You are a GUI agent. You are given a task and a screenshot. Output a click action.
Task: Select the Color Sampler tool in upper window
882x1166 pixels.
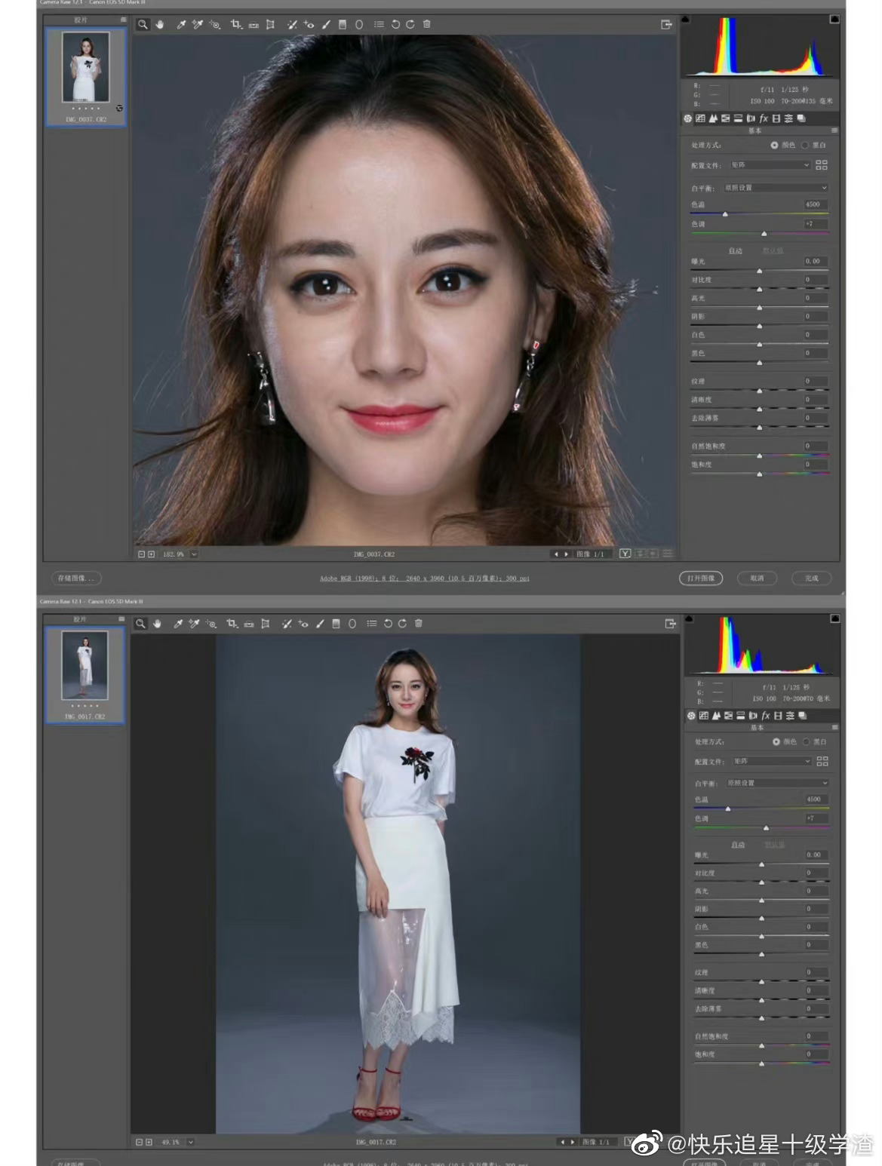pyautogui.click(x=198, y=25)
